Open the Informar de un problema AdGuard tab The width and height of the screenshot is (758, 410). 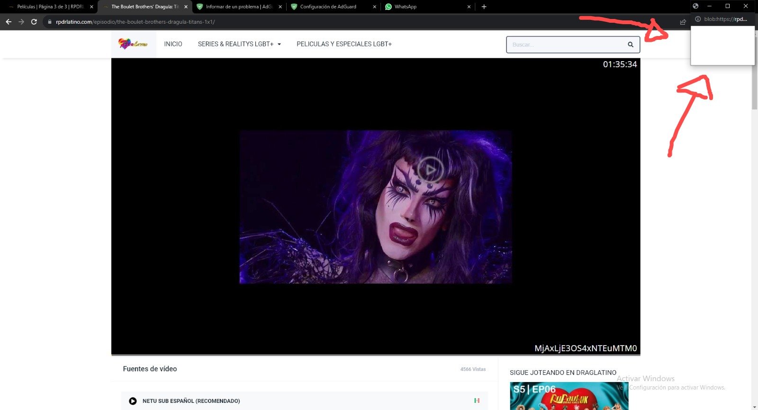click(x=237, y=7)
